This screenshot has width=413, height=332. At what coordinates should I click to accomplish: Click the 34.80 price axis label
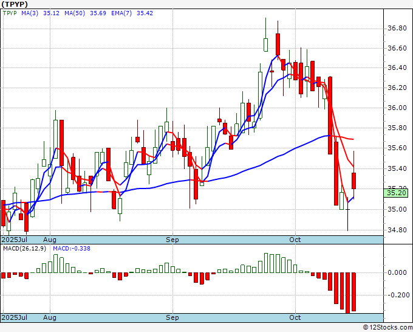(397, 230)
